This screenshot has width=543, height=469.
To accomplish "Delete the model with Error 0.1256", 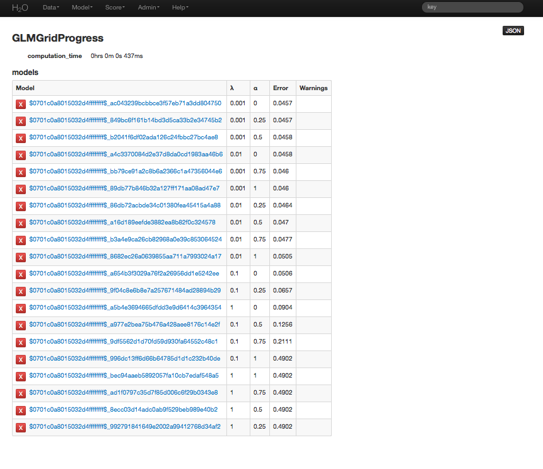I will point(20,325).
